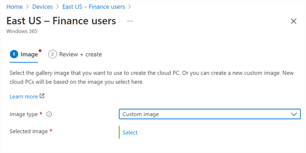The height and width of the screenshot is (153, 306).
Task: Open the Image type dropdown
Action: (x=210, y=114)
